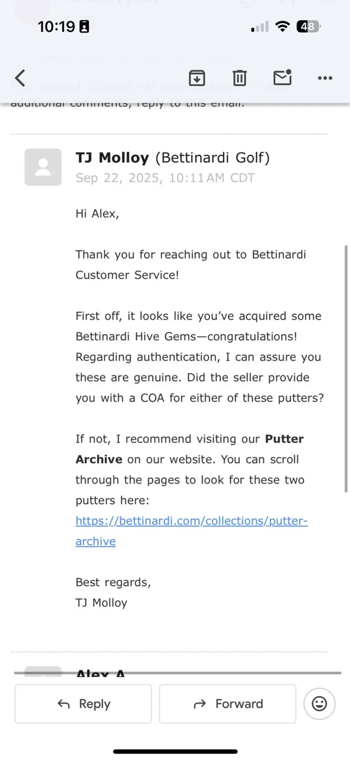The height and width of the screenshot is (761, 350).
Task: Tap TJ Molloy's profile avatar
Action: tap(43, 167)
